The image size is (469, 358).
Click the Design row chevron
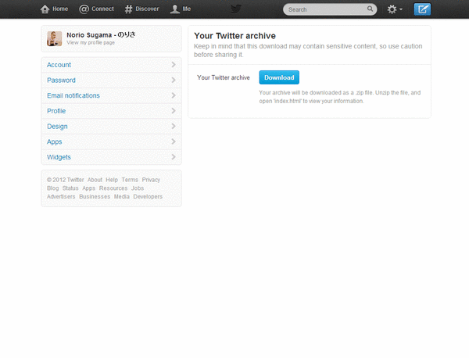(x=174, y=126)
